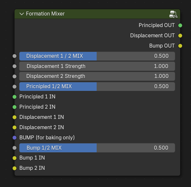Click the BUMP for baking only socket
Image resolution: width=191 pixels, height=187 pixels.
pyautogui.click(x=14, y=137)
